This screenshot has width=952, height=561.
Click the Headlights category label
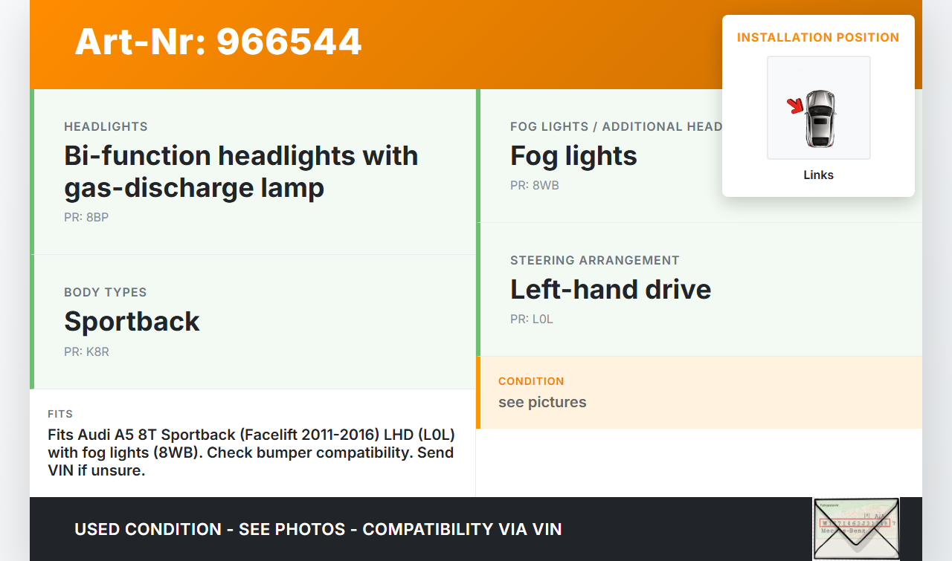106,126
